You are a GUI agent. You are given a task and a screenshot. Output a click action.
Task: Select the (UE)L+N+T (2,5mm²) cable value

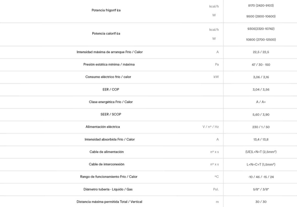[259, 152]
